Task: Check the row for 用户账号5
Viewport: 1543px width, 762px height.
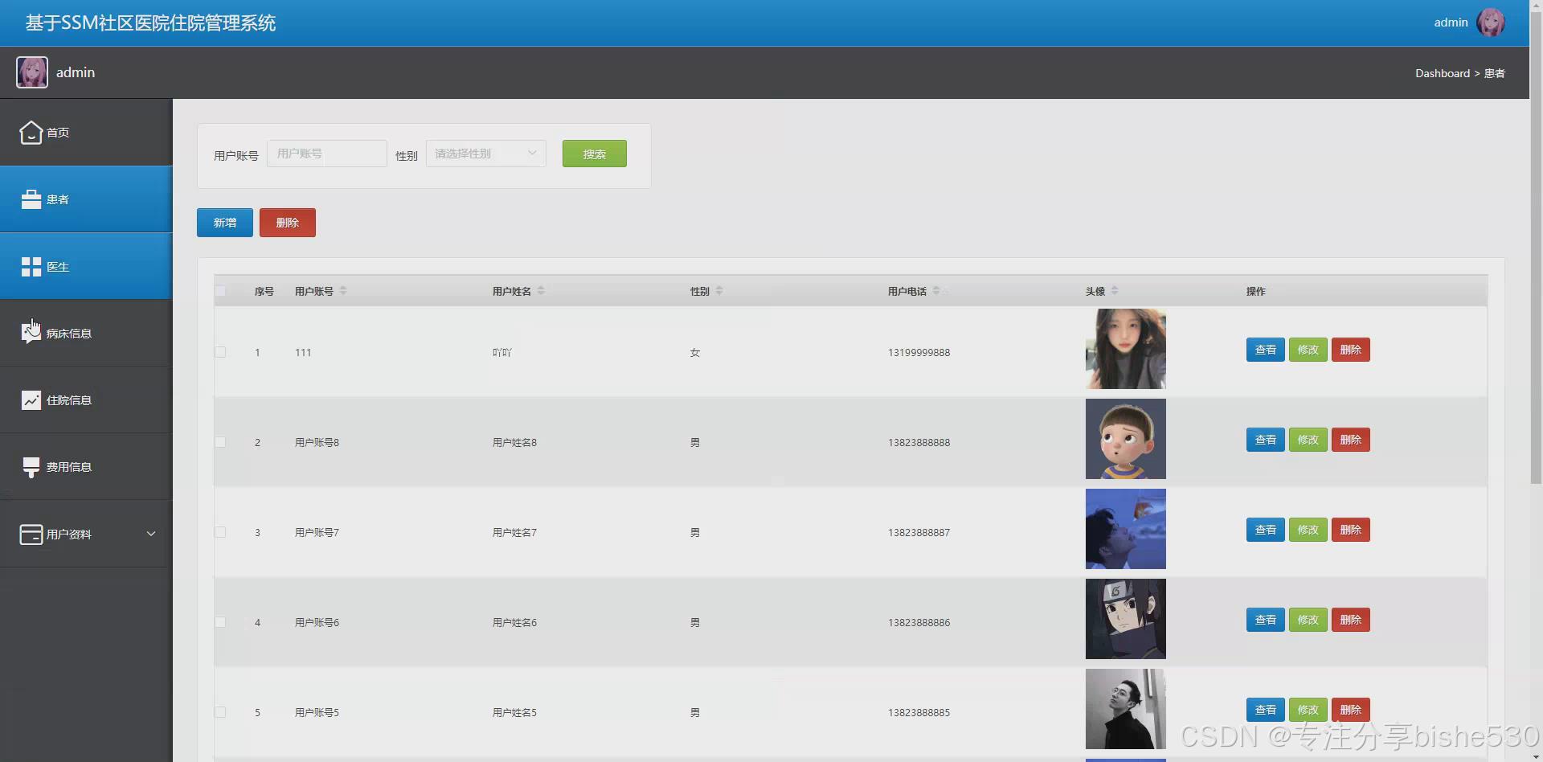Action: click(220, 712)
